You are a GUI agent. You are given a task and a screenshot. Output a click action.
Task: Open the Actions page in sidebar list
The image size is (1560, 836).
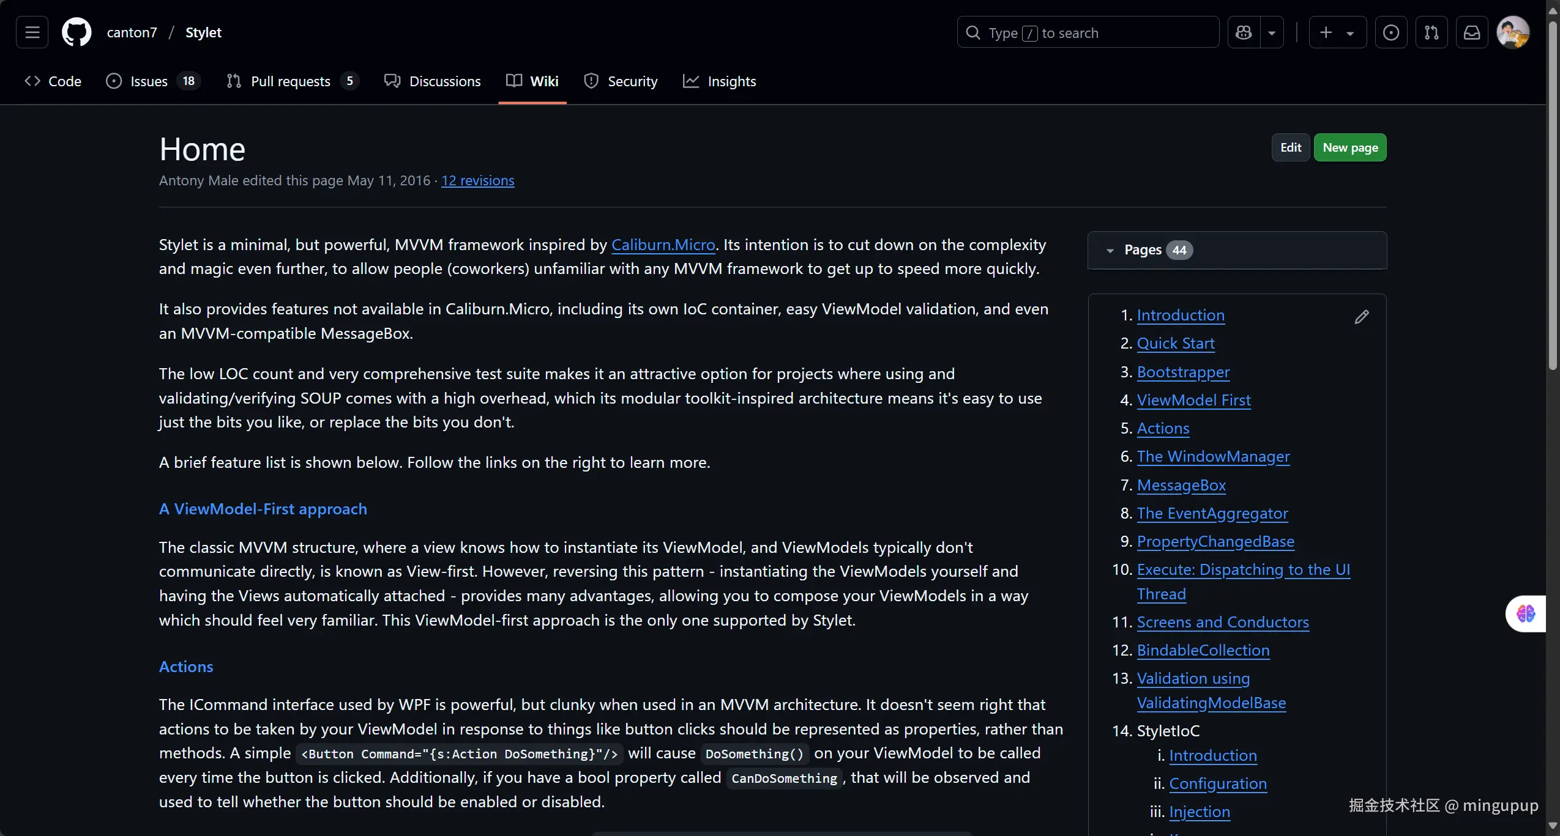pos(1163,428)
